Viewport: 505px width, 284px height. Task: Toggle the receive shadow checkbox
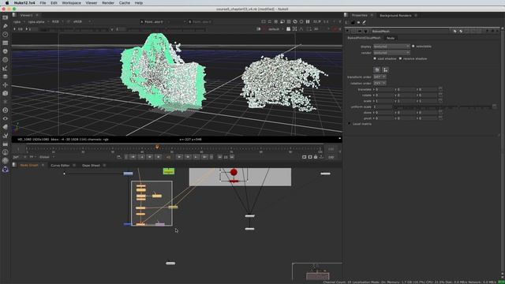[400, 58]
